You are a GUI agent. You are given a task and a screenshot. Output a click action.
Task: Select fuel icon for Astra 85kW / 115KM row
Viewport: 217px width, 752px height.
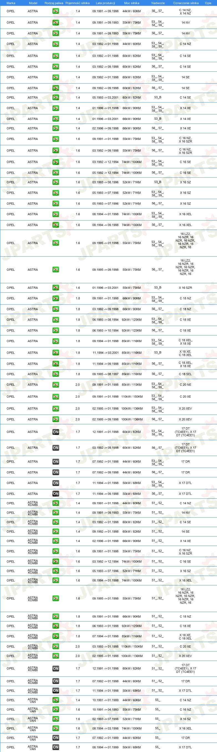[x=56, y=385]
